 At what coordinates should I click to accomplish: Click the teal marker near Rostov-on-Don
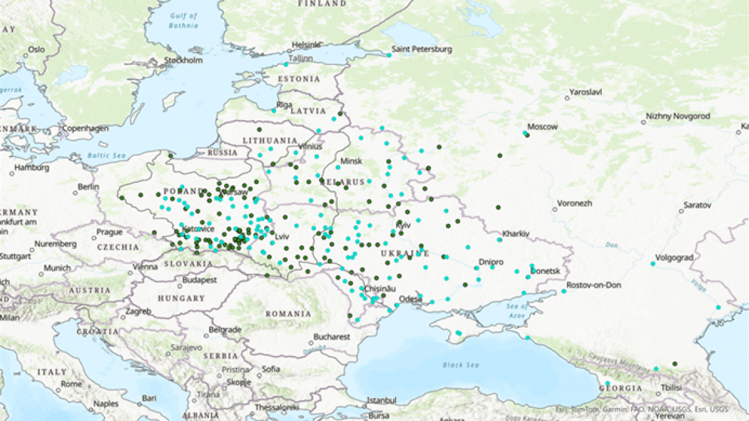click(x=564, y=291)
